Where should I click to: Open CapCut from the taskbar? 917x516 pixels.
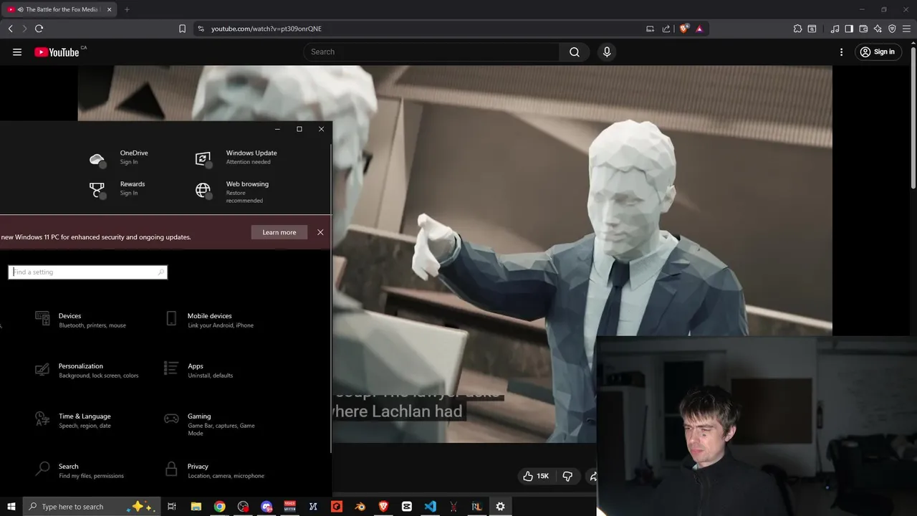pyautogui.click(x=407, y=506)
